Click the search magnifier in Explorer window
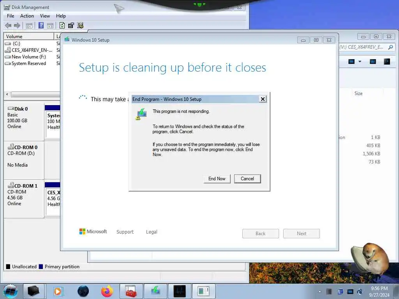This screenshot has width=399, height=299. coord(390,47)
